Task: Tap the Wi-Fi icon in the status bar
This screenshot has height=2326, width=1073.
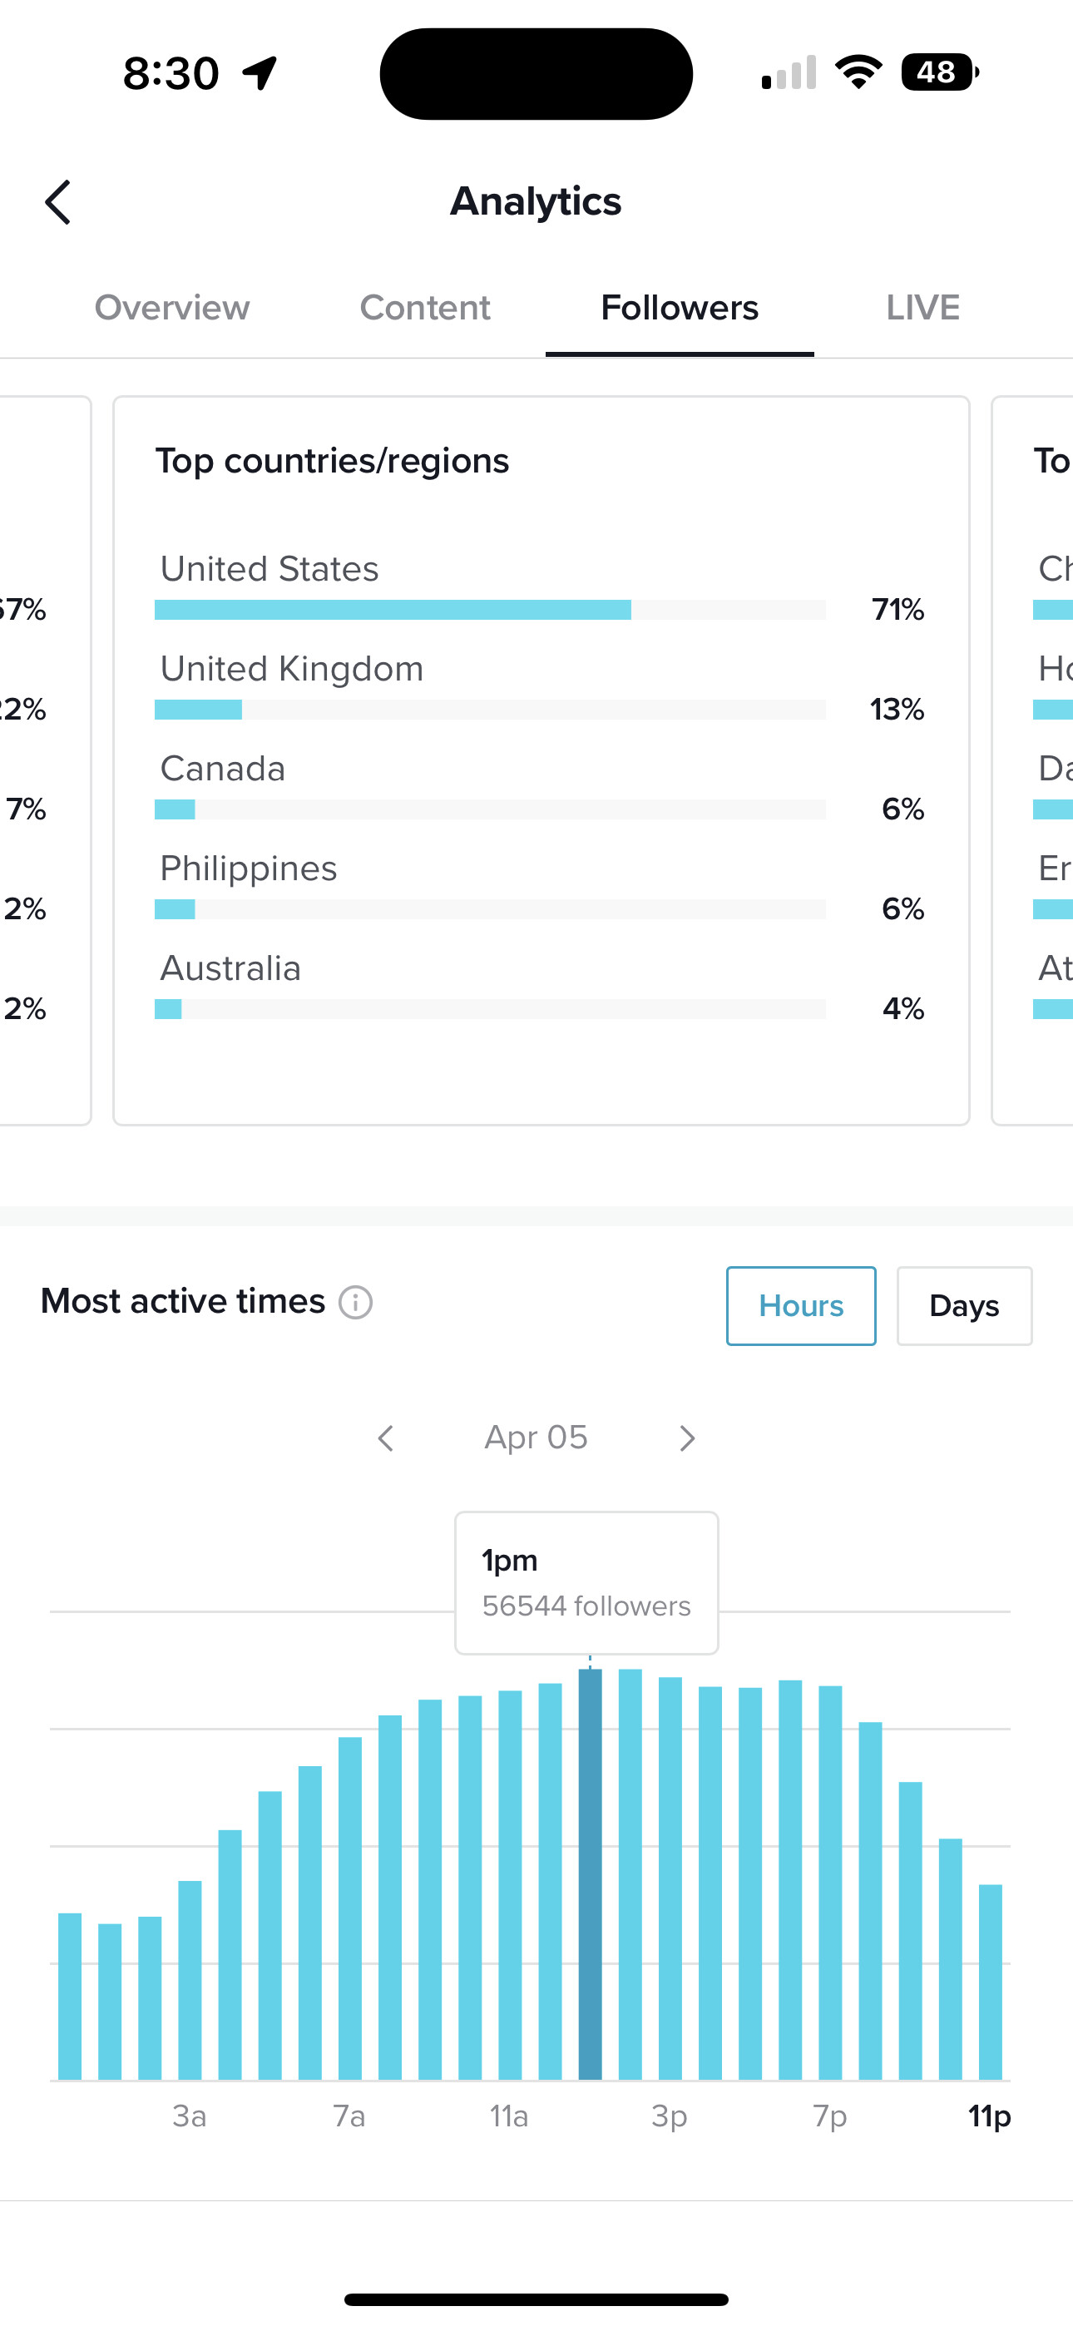Action: [858, 72]
